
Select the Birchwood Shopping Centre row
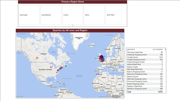tap(145, 81)
